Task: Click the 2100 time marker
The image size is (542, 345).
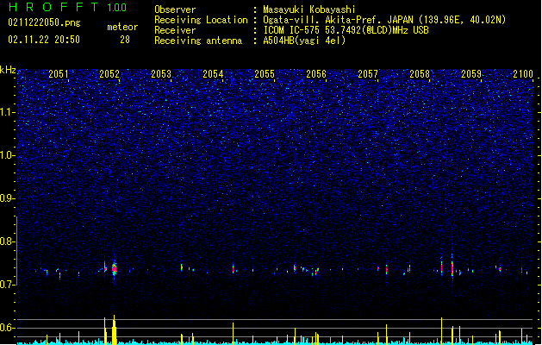Action: [523, 74]
